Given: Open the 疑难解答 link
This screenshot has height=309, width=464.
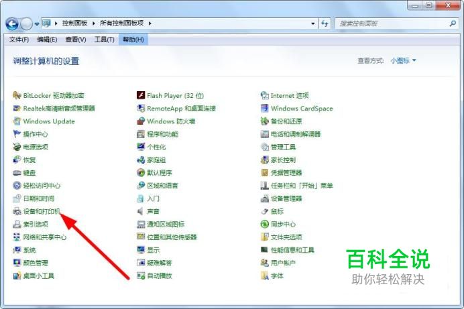Looking at the screenshot, I should (160, 263).
